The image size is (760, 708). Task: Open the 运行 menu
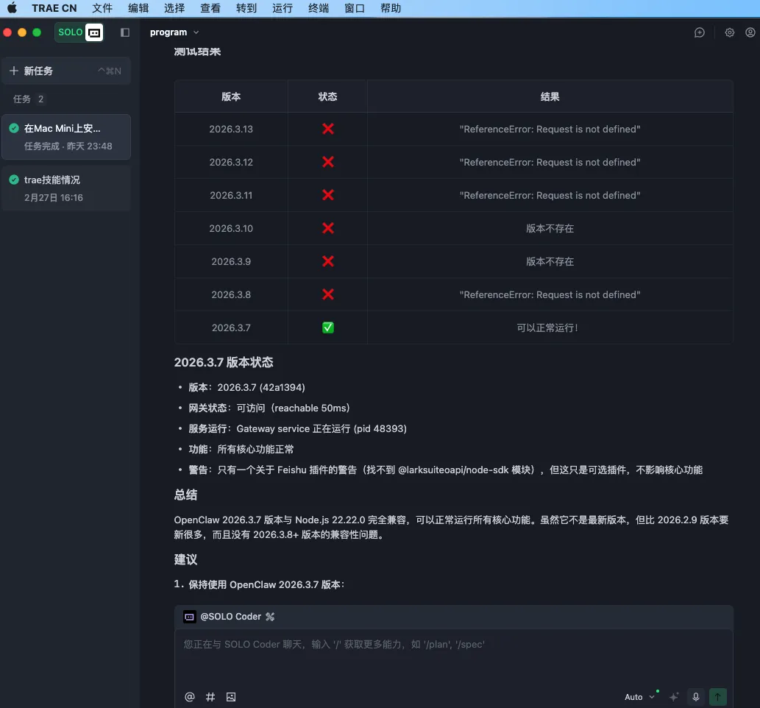(282, 8)
